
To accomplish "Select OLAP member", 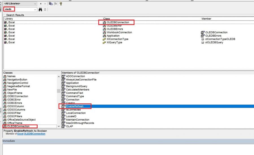I will point(69,126).
